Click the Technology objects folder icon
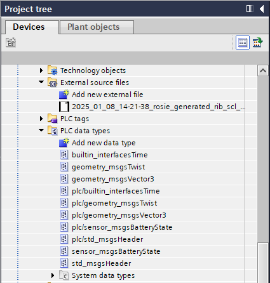Screen dimensions: 270x283 tap(52, 70)
